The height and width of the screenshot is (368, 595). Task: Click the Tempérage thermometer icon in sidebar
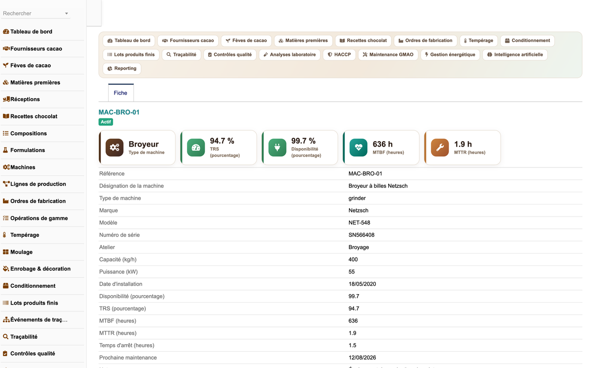coord(5,235)
